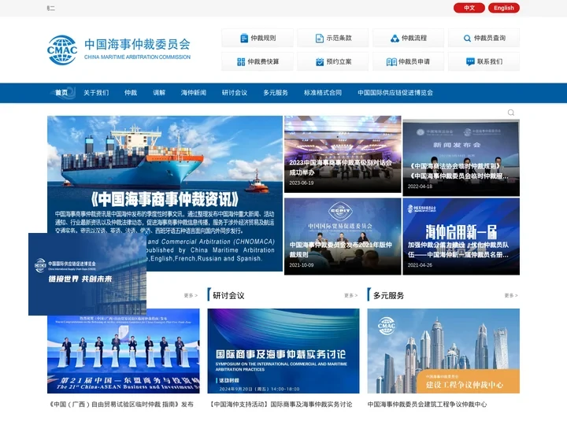567x425 pixels.
Task: Open 仲裁员申请 arbitrator application button
Action: pyautogui.click(x=408, y=61)
